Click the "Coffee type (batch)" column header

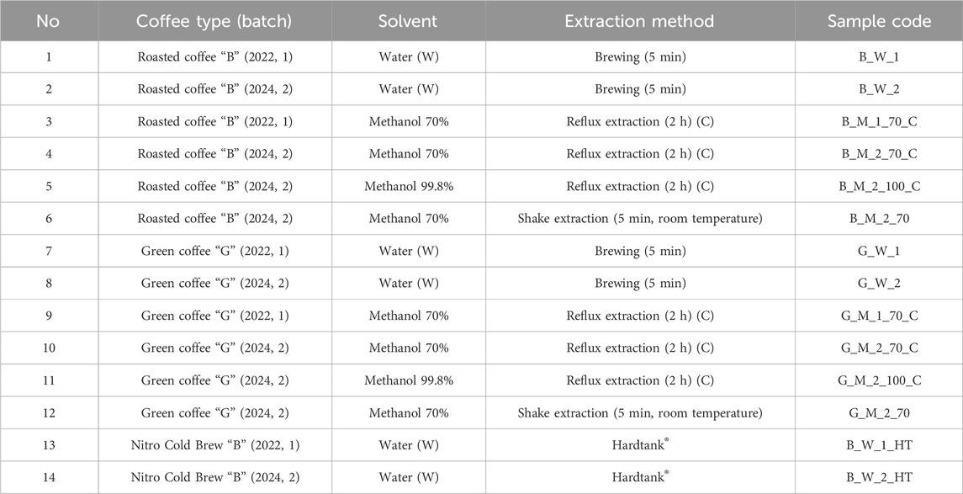[214, 21]
